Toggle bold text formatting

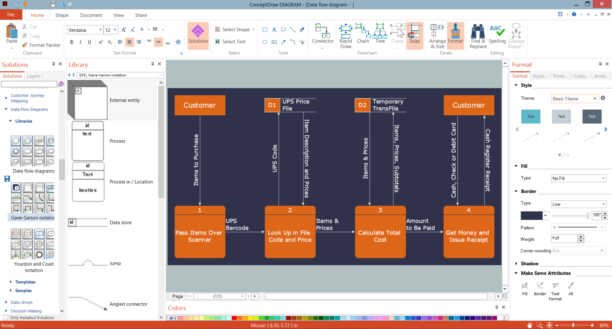point(72,42)
